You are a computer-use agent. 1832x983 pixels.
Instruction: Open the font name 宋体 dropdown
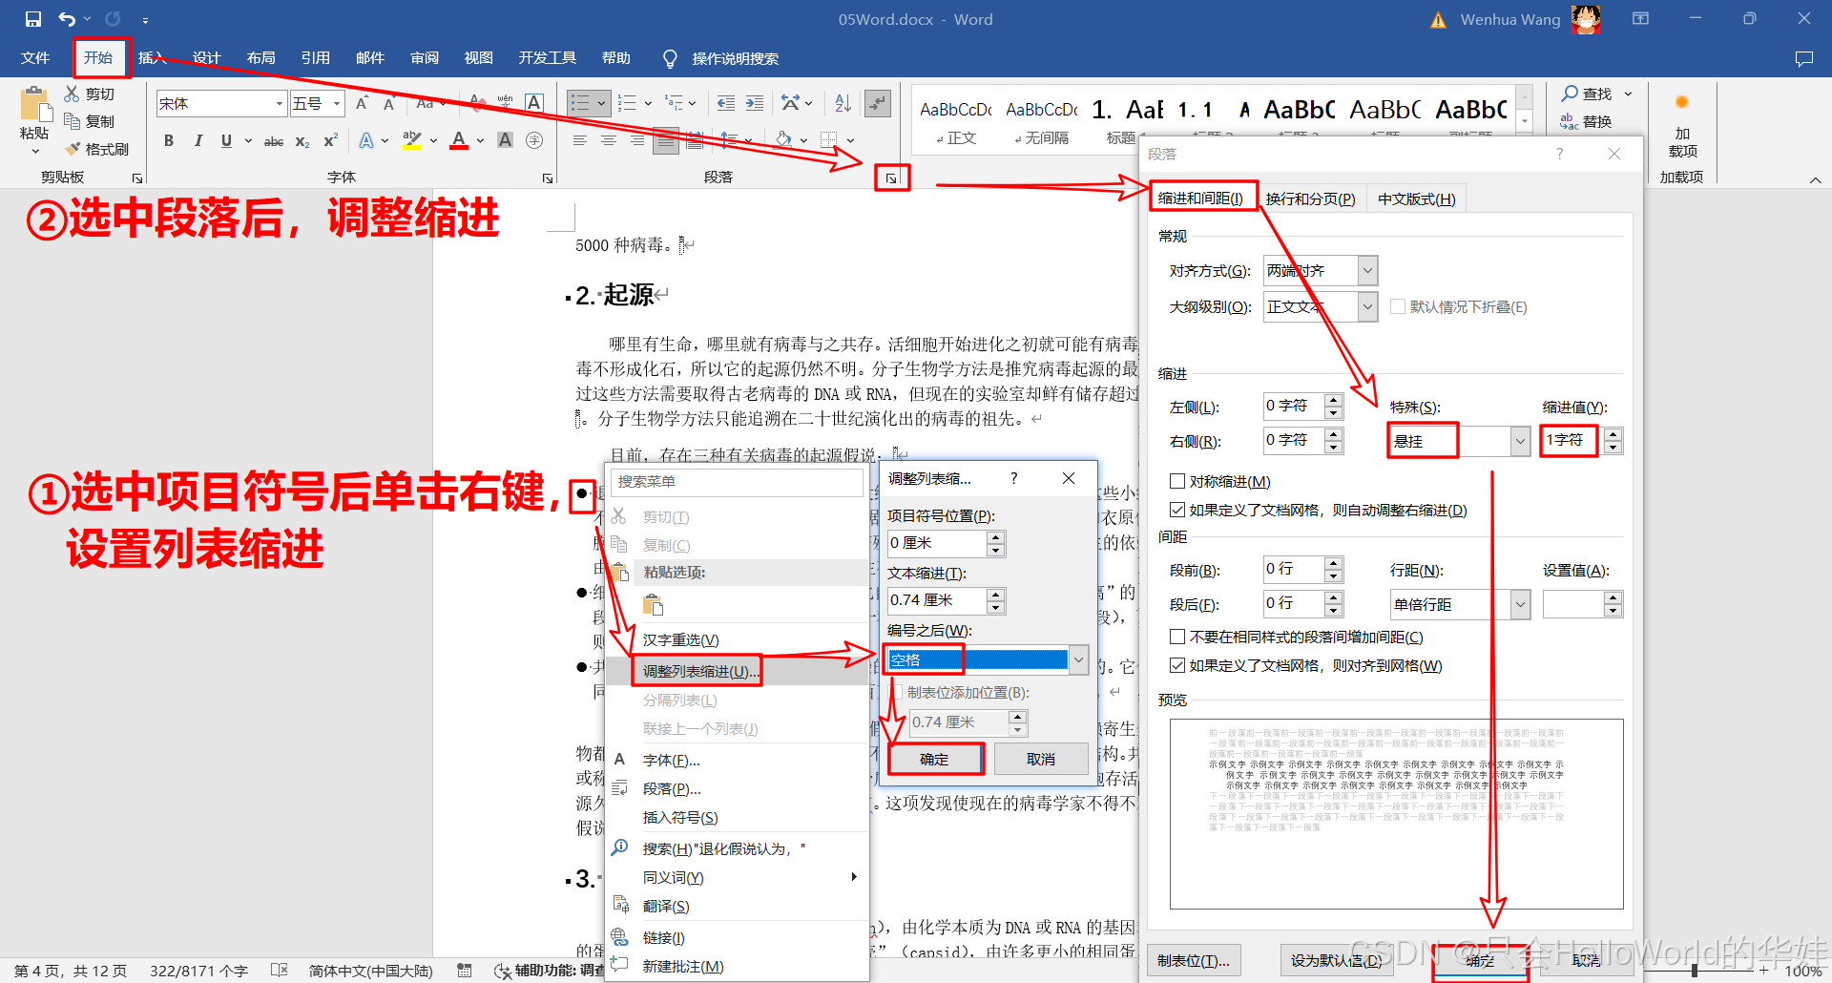tap(280, 103)
